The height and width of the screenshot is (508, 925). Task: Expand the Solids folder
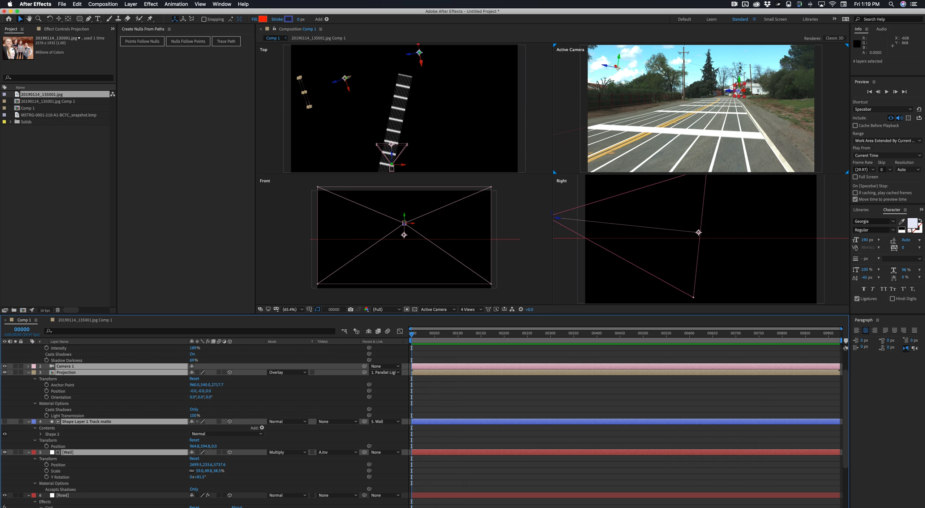pyautogui.click(x=10, y=122)
